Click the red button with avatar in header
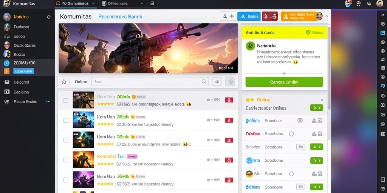Screen dimensions: 387x193 click(270, 16)
